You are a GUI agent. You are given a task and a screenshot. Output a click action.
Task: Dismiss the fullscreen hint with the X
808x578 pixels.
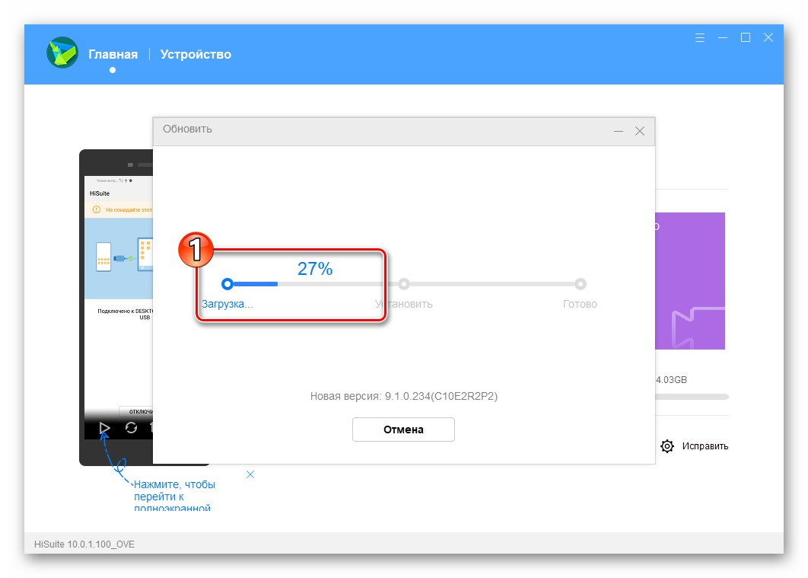coord(250,474)
